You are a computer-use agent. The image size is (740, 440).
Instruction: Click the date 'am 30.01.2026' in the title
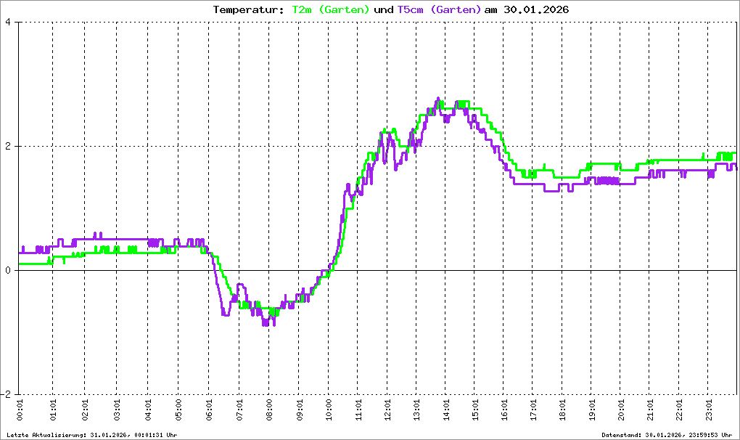click(527, 10)
